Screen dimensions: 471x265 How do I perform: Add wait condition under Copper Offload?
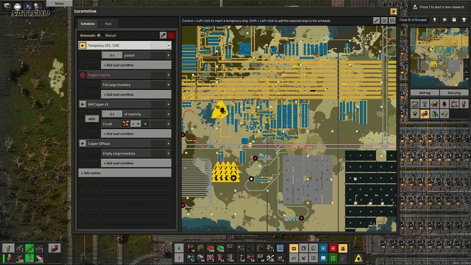[x=136, y=163]
